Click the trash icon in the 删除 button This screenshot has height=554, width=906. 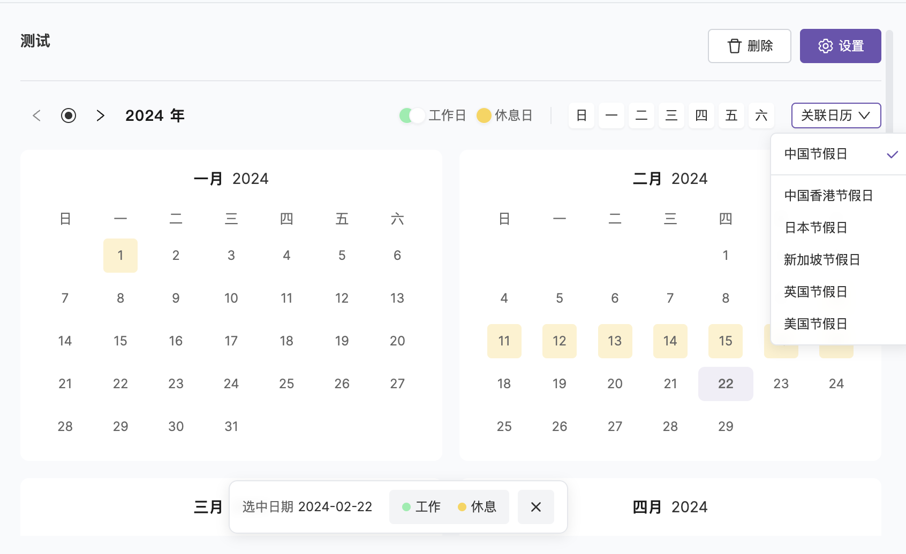(x=735, y=46)
